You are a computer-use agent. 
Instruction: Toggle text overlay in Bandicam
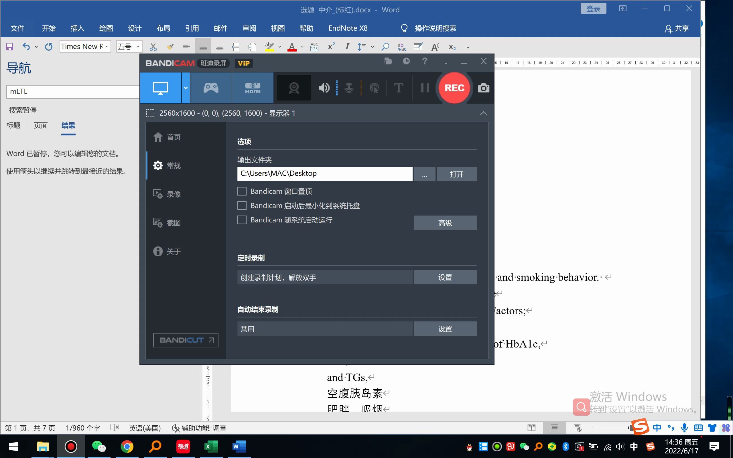pos(399,88)
